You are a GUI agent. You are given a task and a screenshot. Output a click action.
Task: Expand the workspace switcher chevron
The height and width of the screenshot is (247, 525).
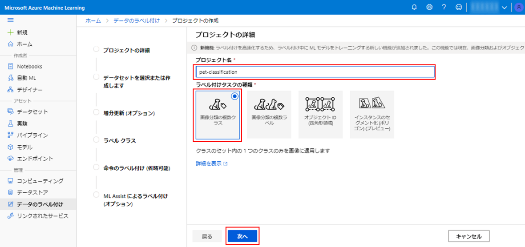tap(505, 8)
